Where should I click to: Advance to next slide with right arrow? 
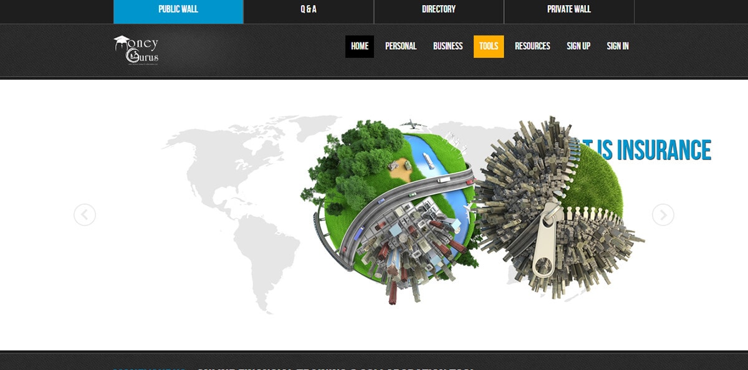[663, 215]
